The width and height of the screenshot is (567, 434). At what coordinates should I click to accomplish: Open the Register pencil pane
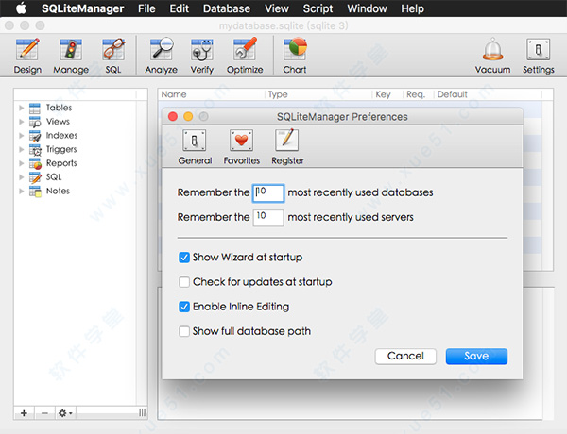287,147
